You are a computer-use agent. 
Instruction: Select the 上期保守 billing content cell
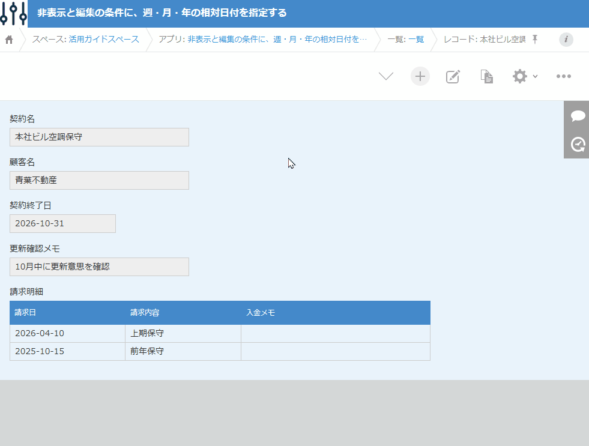click(183, 333)
